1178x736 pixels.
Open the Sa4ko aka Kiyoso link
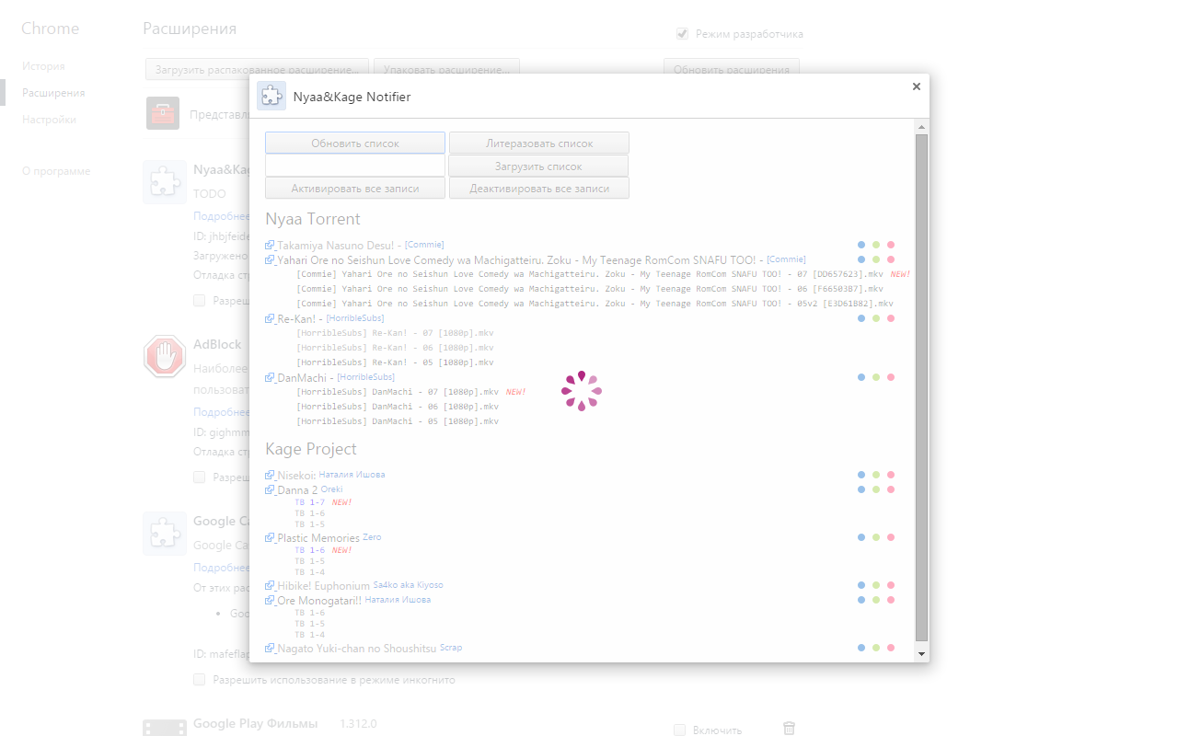(408, 585)
